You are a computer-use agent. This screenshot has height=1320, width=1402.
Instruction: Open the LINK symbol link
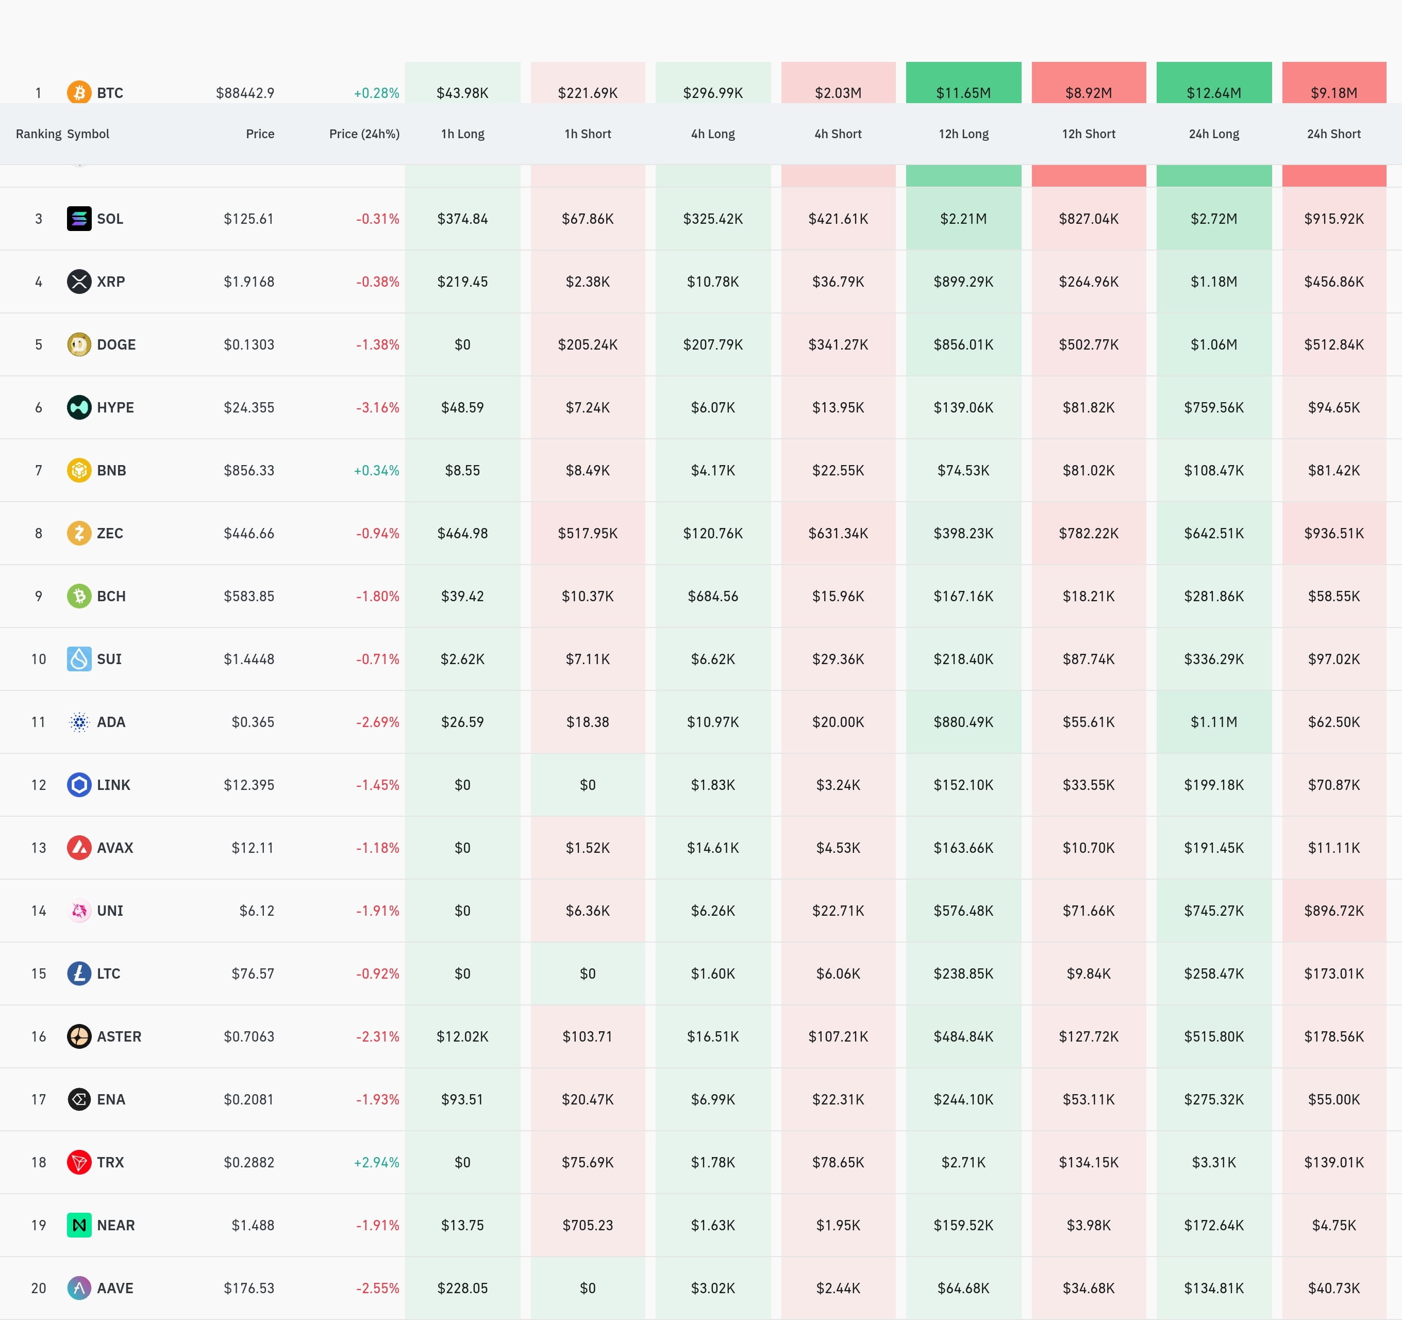[113, 784]
